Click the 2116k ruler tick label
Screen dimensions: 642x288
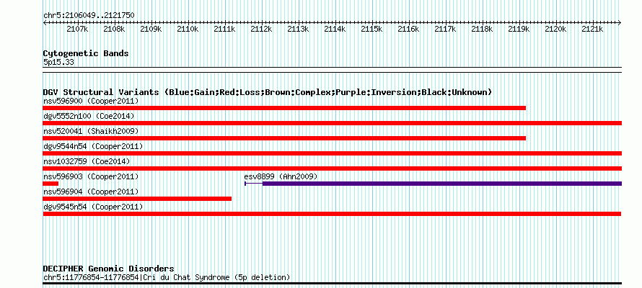[408, 29]
